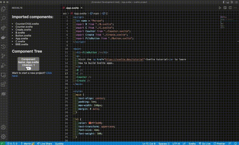Viewport: 239px width, 145px height.
Task: Open the Run and Debug view
Action: (3, 66)
